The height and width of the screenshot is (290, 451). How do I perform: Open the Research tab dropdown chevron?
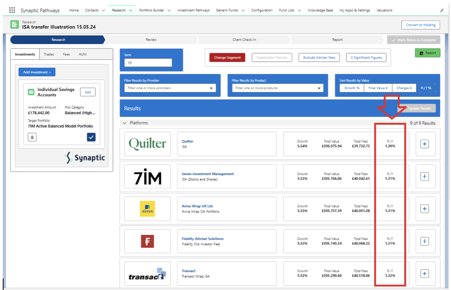(x=130, y=10)
